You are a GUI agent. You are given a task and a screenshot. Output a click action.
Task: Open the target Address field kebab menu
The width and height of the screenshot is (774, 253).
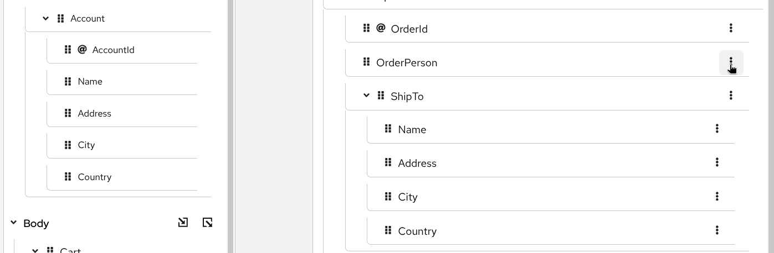pos(717,162)
